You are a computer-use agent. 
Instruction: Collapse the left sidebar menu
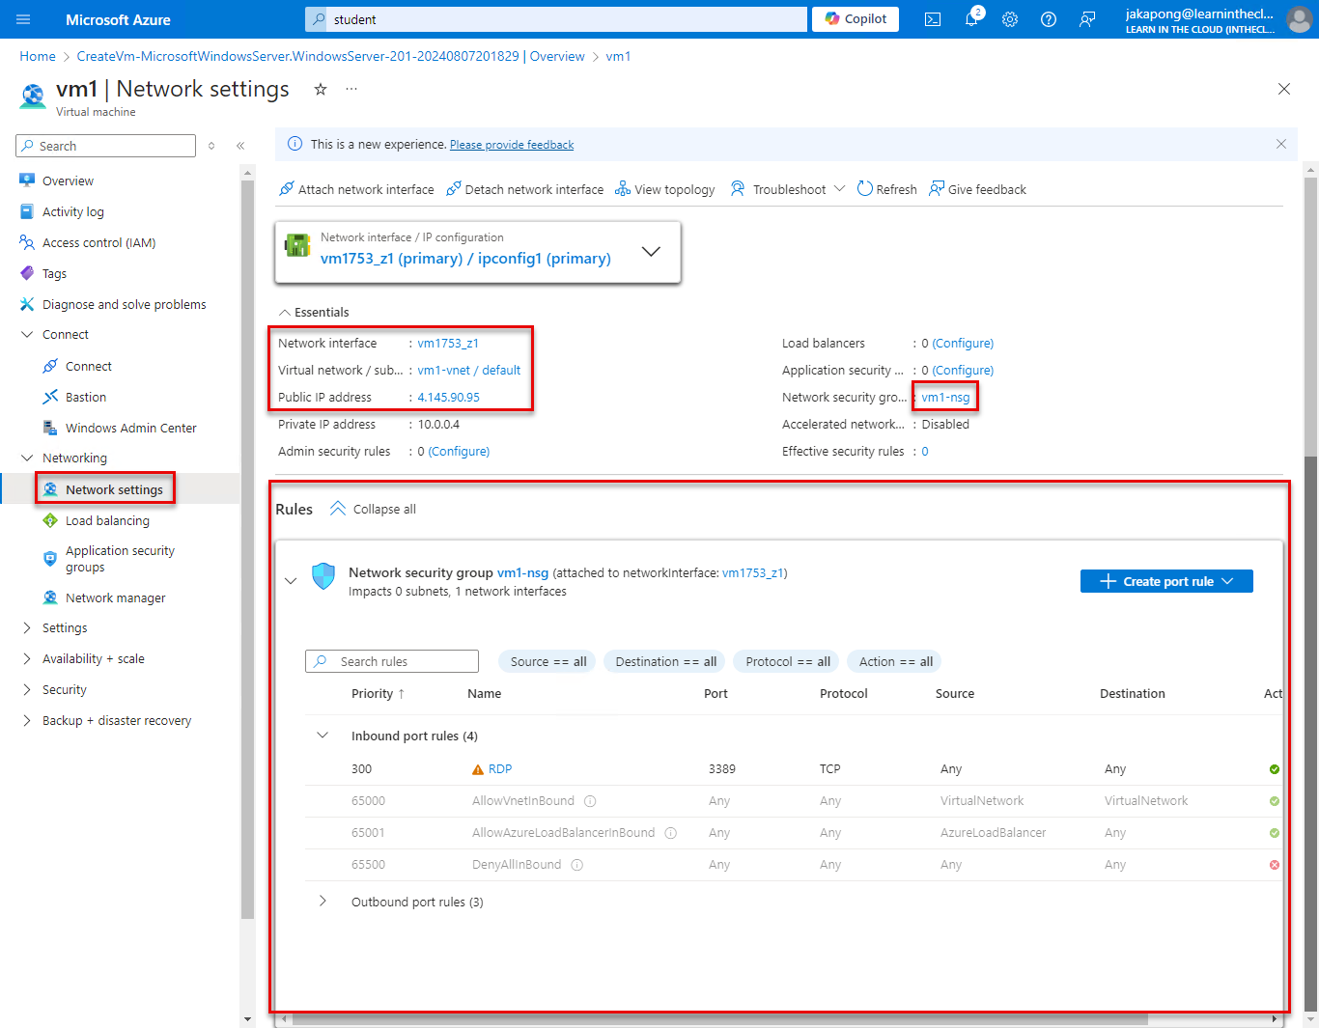coord(240,146)
